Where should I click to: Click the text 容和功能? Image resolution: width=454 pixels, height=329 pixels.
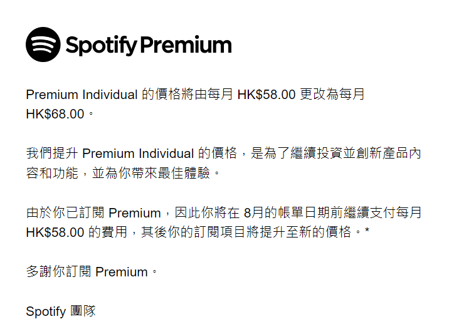(52, 173)
